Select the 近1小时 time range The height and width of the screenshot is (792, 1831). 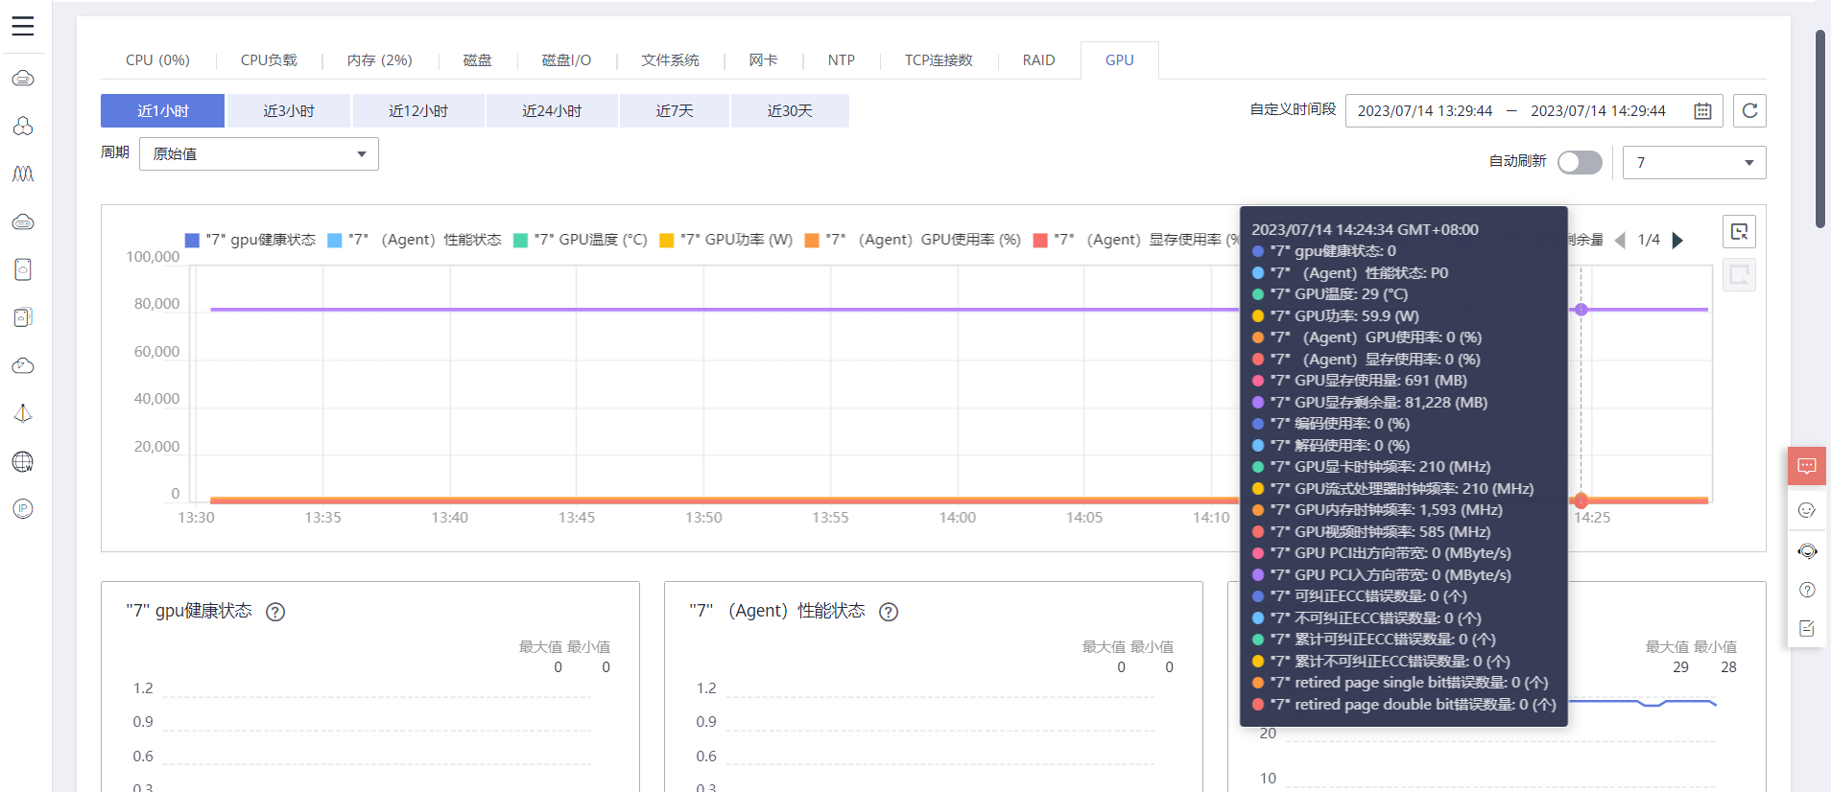point(163,111)
